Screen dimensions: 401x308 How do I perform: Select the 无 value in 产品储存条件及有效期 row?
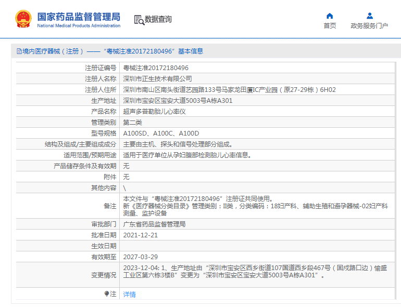tap(126, 166)
